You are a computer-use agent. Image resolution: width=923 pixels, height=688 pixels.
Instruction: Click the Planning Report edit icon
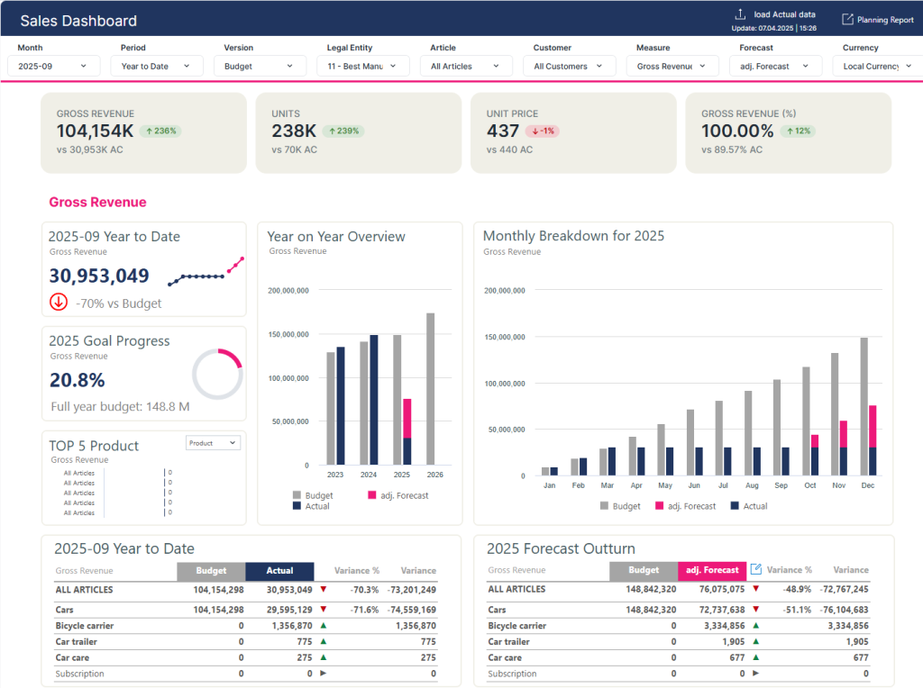pyautogui.click(x=847, y=20)
